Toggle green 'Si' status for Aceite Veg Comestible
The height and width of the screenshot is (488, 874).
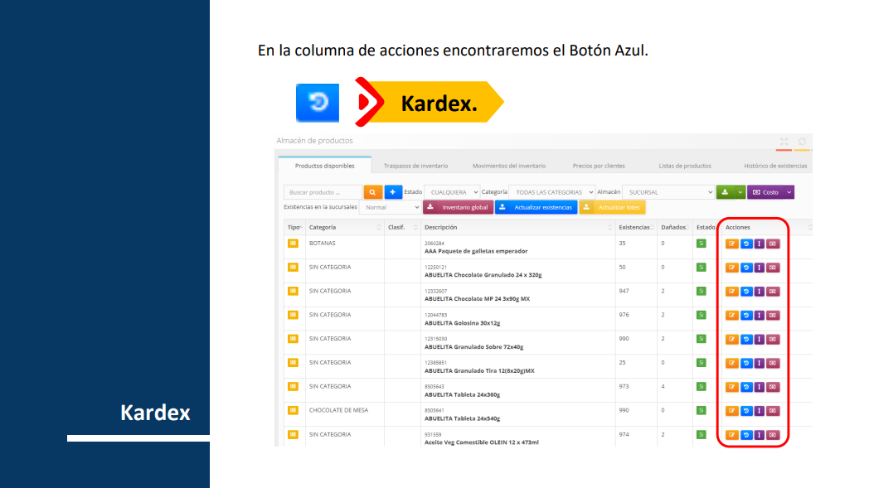point(701,435)
